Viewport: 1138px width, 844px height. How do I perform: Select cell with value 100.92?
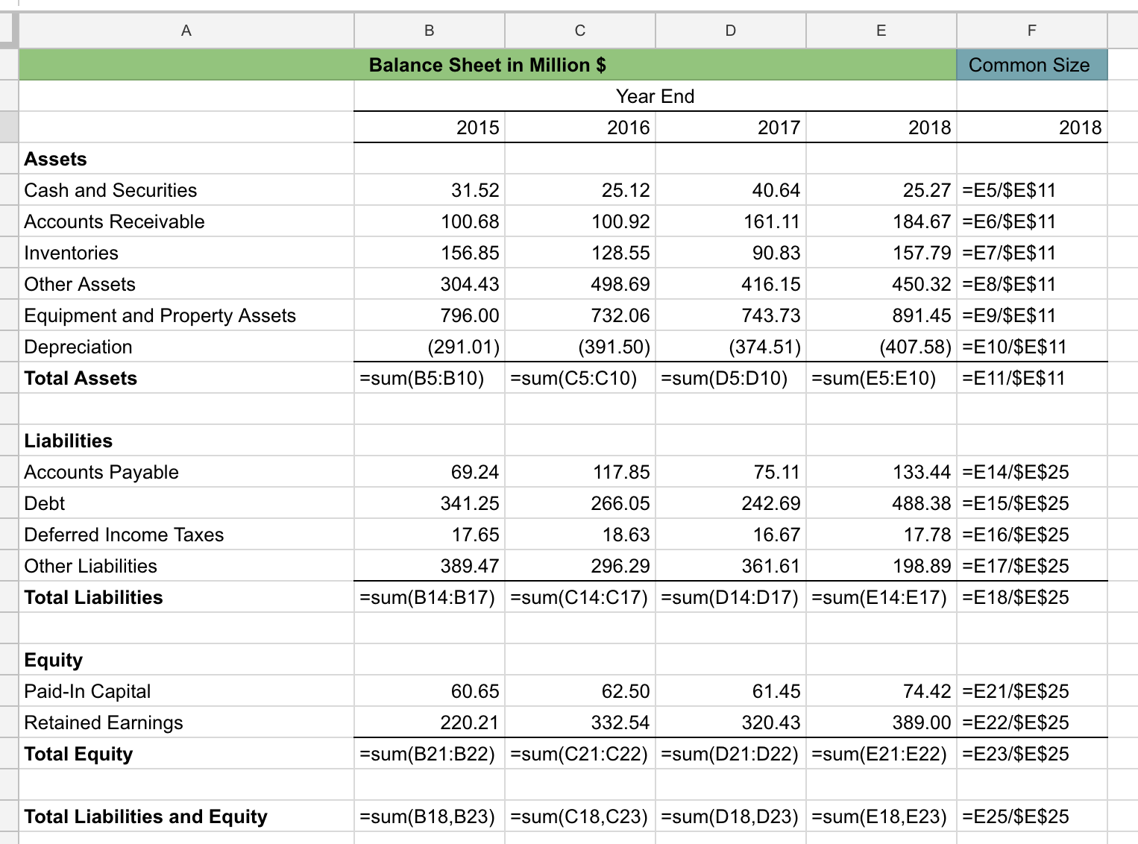pyautogui.click(x=580, y=221)
